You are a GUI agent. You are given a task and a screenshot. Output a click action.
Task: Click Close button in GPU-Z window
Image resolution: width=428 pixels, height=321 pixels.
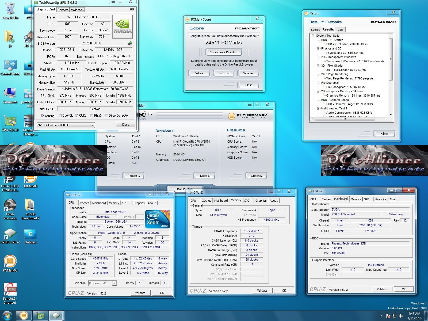coord(125,125)
